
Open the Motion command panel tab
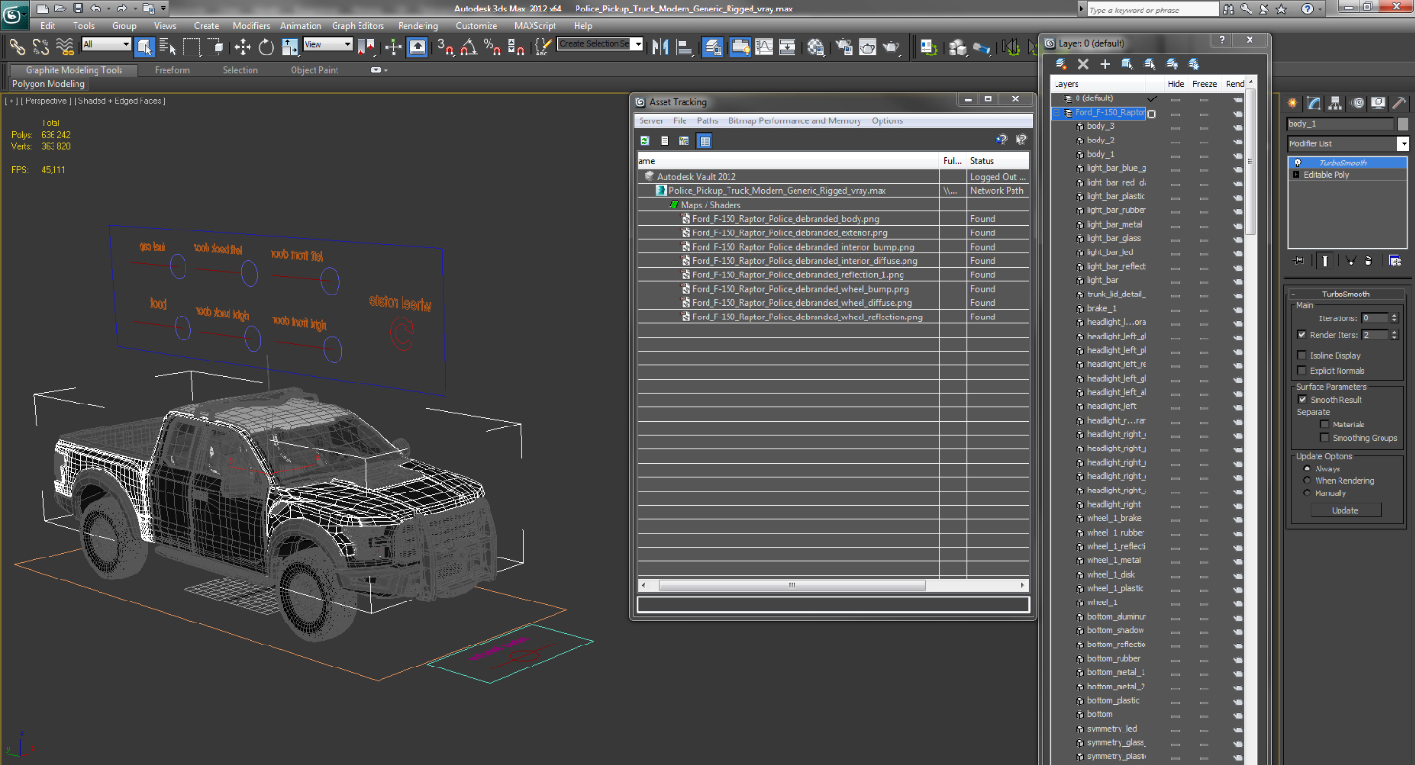pyautogui.click(x=1357, y=103)
